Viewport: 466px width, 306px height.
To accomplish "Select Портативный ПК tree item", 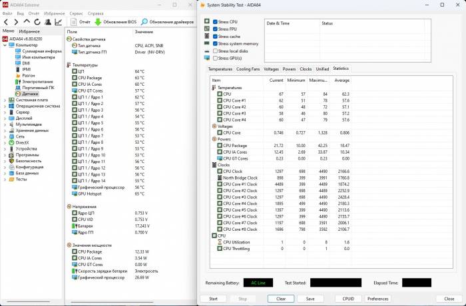I will coord(38,88).
